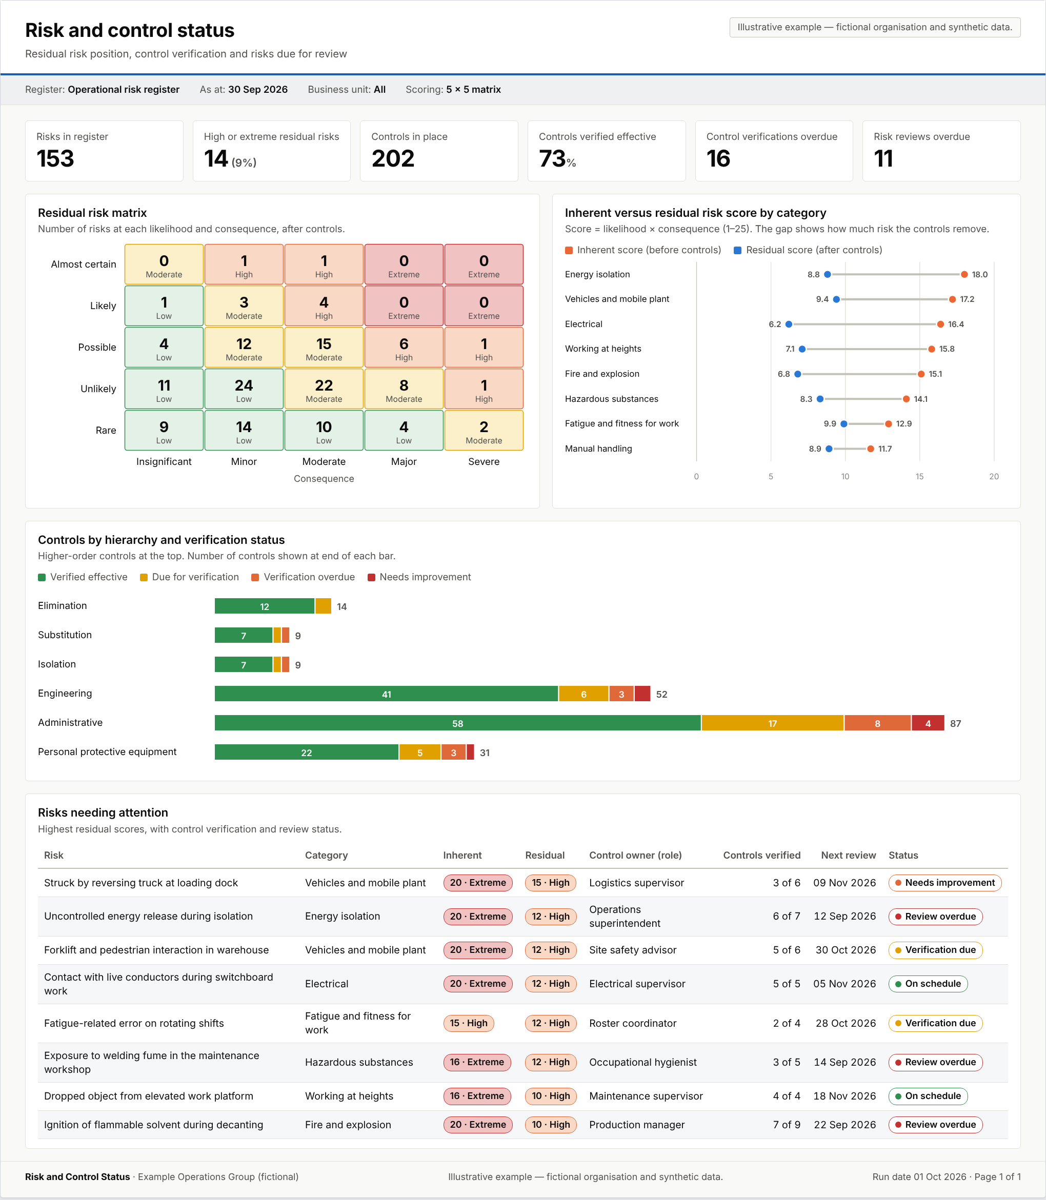Click 'Ignition of flammable solvent during decanting'
This screenshot has height=1200, width=1046.
coord(153,1125)
